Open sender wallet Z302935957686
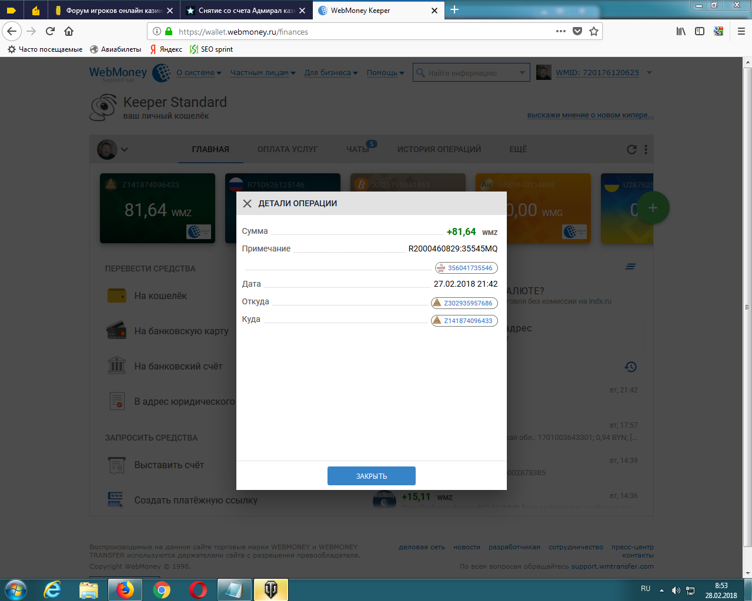The width and height of the screenshot is (752, 601). point(464,303)
